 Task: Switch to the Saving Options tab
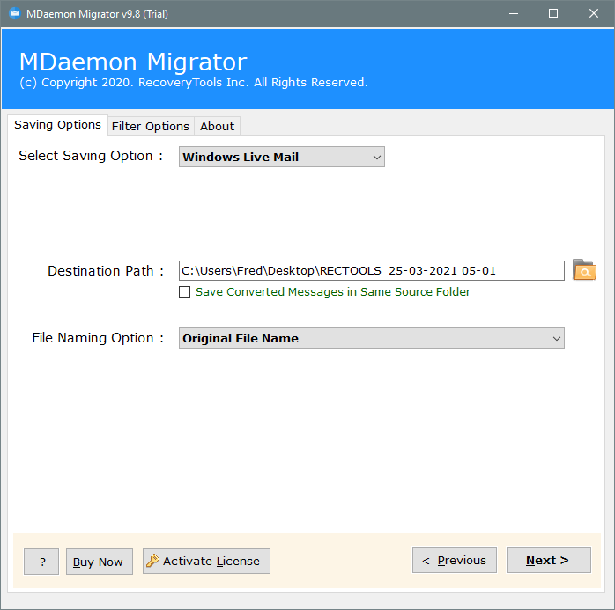click(57, 125)
